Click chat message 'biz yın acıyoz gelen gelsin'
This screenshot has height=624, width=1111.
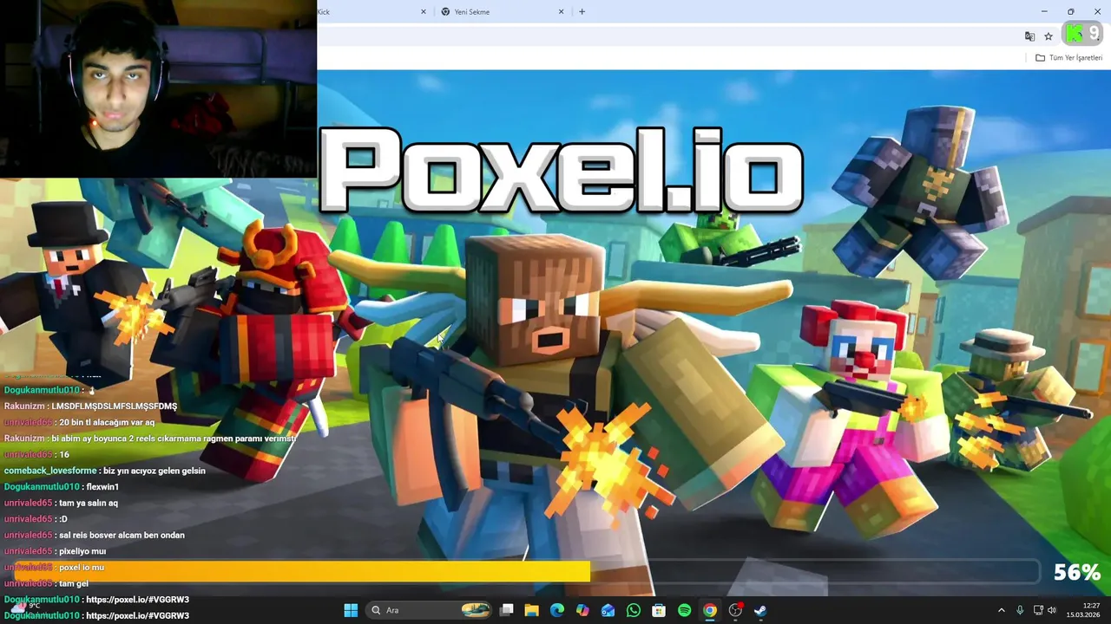click(154, 471)
